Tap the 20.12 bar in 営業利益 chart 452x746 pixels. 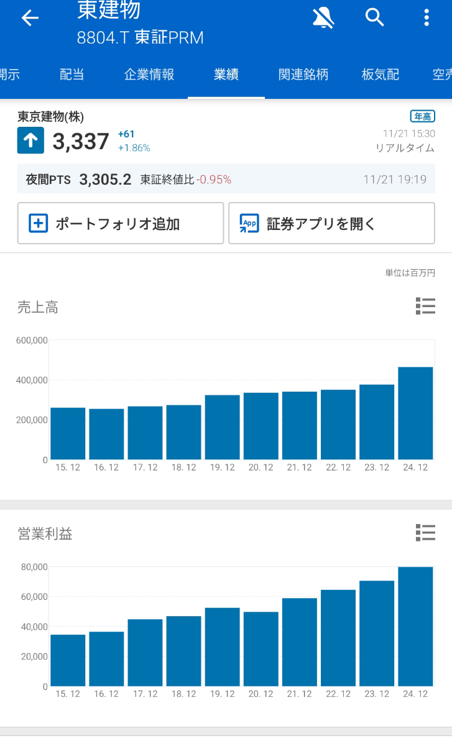tap(261, 649)
